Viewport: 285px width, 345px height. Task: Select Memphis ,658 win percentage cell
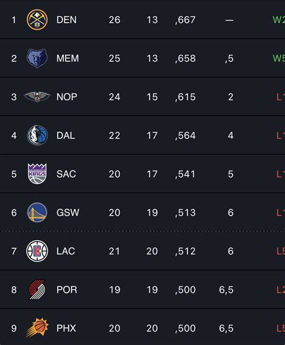tap(185, 58)
